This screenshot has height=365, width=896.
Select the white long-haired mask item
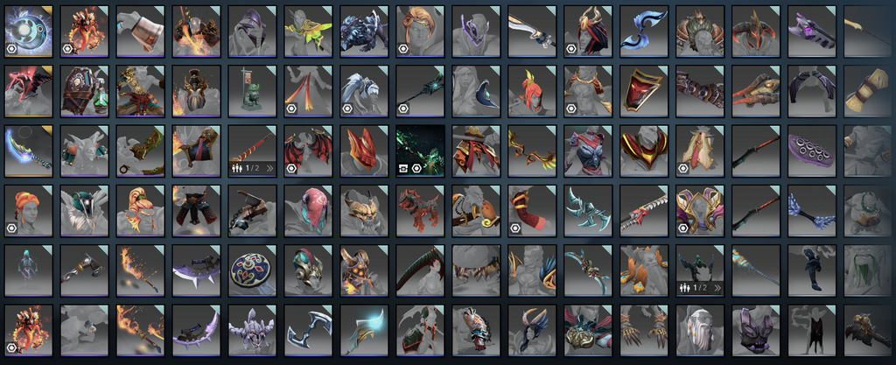click(701, 330)
